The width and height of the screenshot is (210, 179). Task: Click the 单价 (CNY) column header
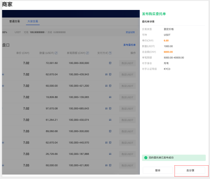pos(23,53)
